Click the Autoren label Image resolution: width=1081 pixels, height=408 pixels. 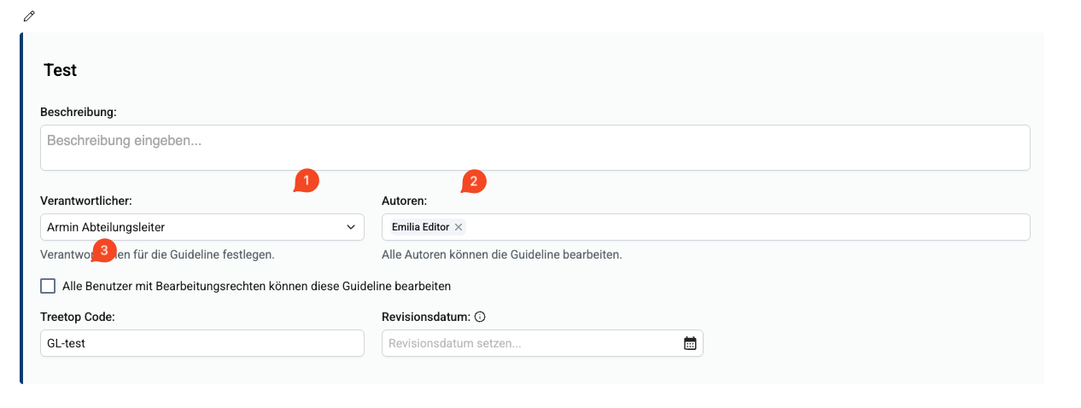coord(404,201)
